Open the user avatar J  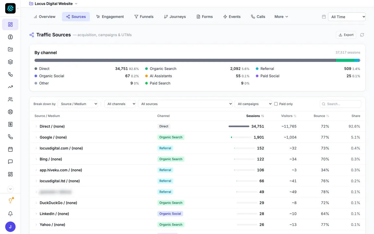click(x=10, y=227)
